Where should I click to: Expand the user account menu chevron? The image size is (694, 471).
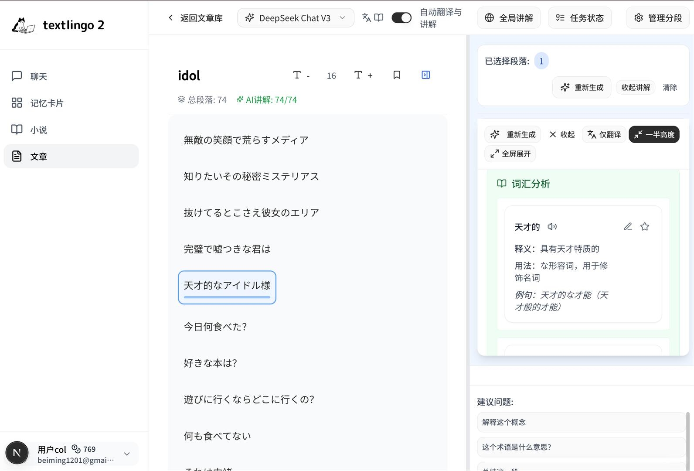pyautogui.click(x=127, y=454)
